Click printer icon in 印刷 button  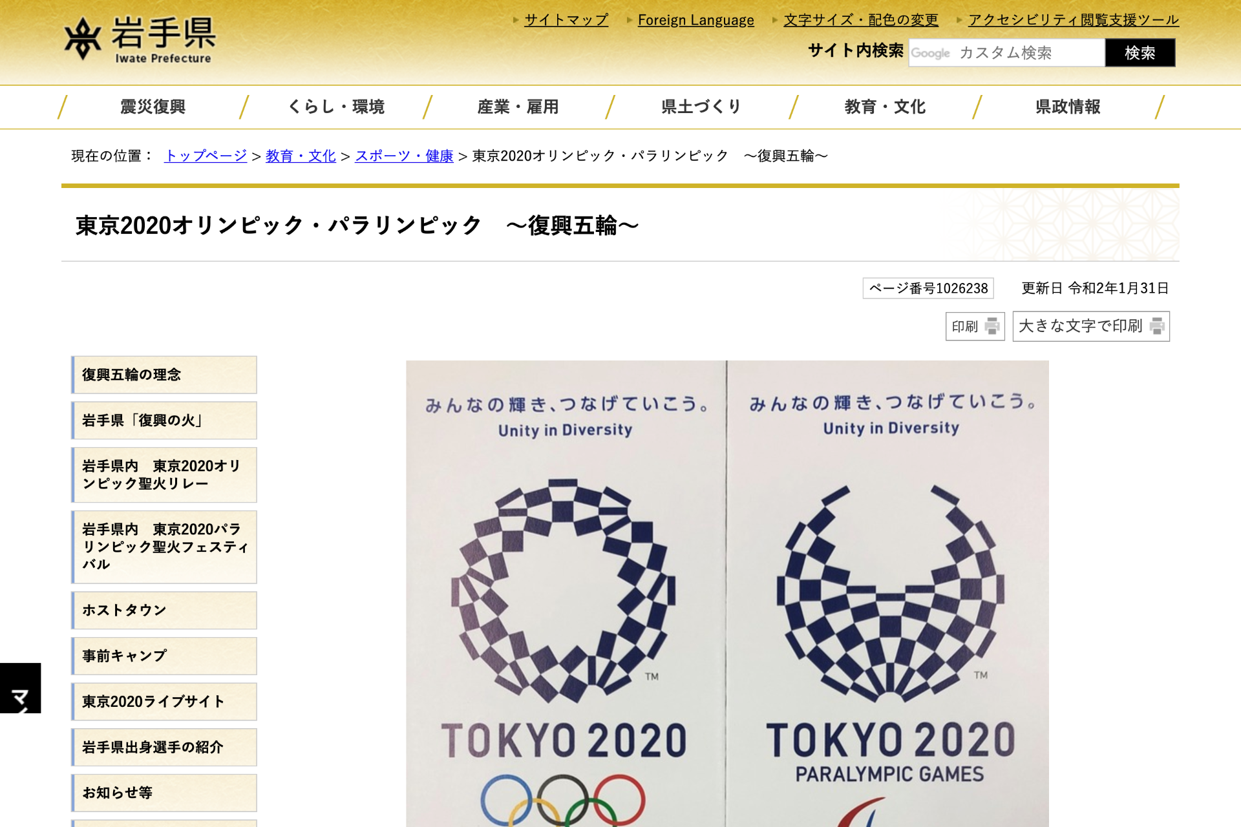pyautogui.click(x=992, y=326)
